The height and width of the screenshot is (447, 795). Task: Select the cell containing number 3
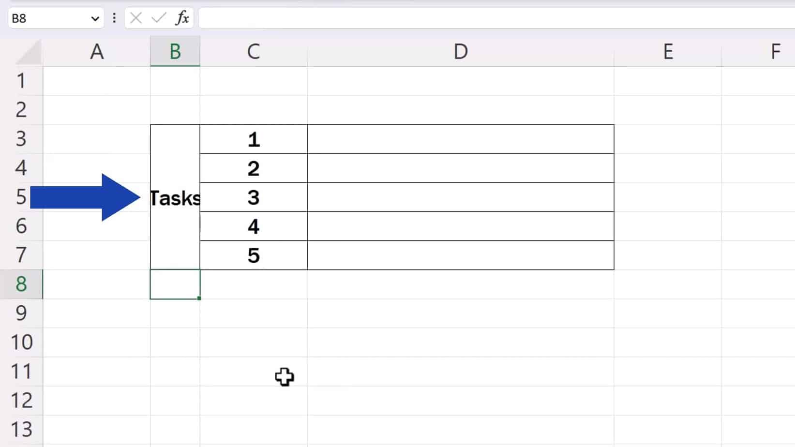click(254, 197)
